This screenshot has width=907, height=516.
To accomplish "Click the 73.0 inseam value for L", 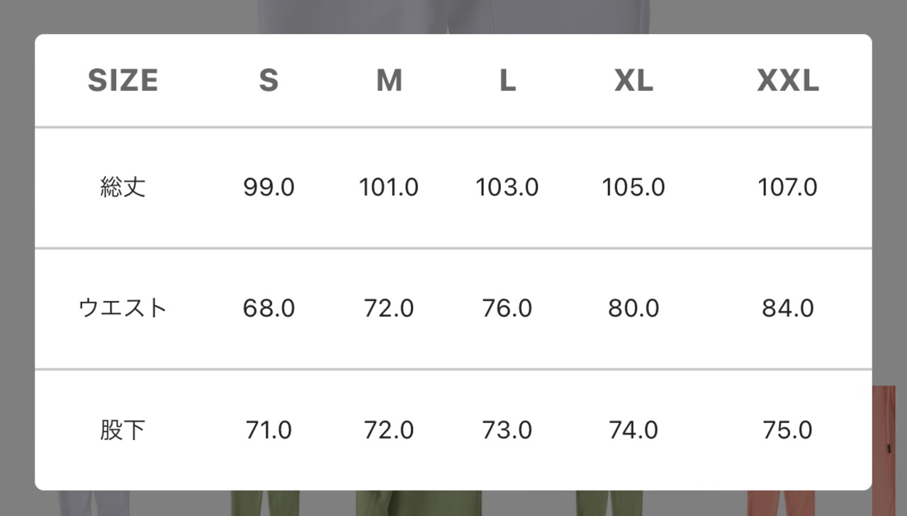I will (x=507, y=430).
